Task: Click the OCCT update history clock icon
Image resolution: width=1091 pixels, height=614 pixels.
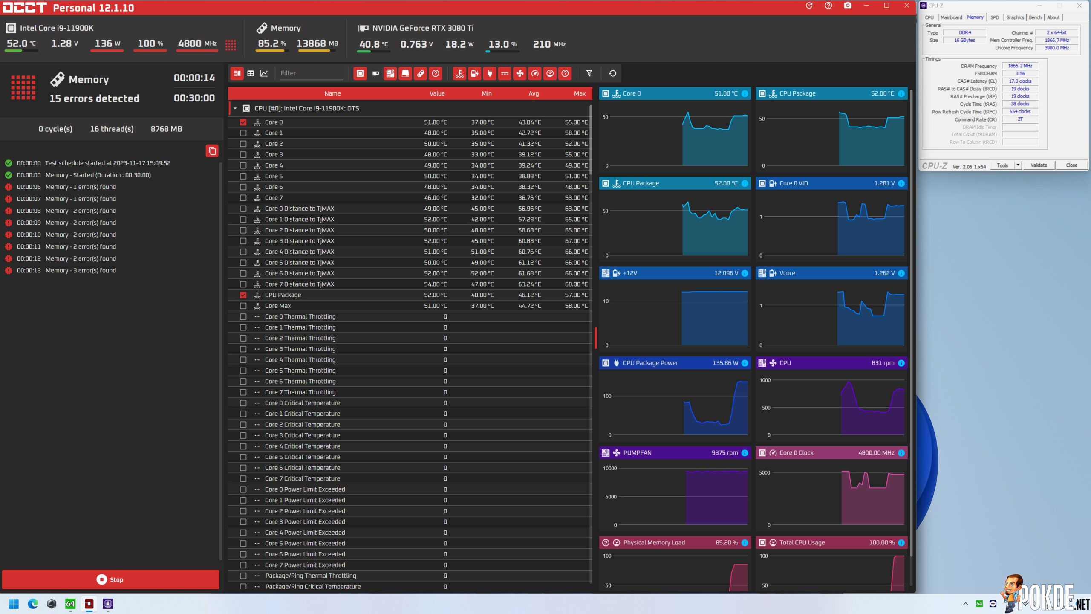Action: click(x=809, y=6)
